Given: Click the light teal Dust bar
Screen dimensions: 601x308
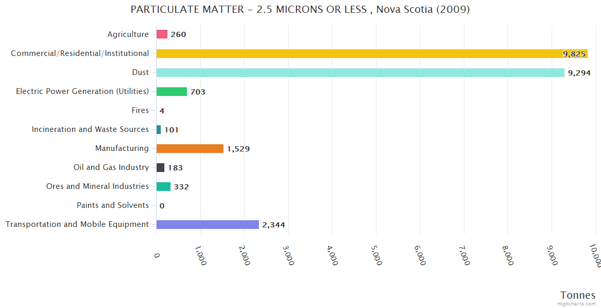Looking at the screenshot, I should pyautogui.click(x=360, y=72).
